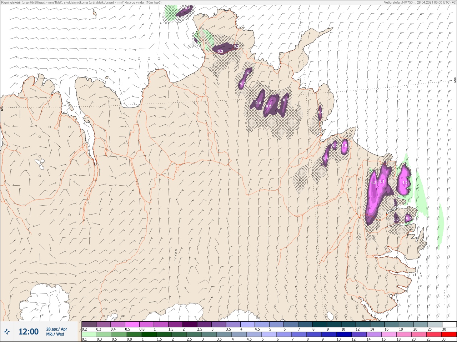Select the dark green bottom-row swatch starting at 1
This screenshot has width=457, height=342.
[149, 335]
